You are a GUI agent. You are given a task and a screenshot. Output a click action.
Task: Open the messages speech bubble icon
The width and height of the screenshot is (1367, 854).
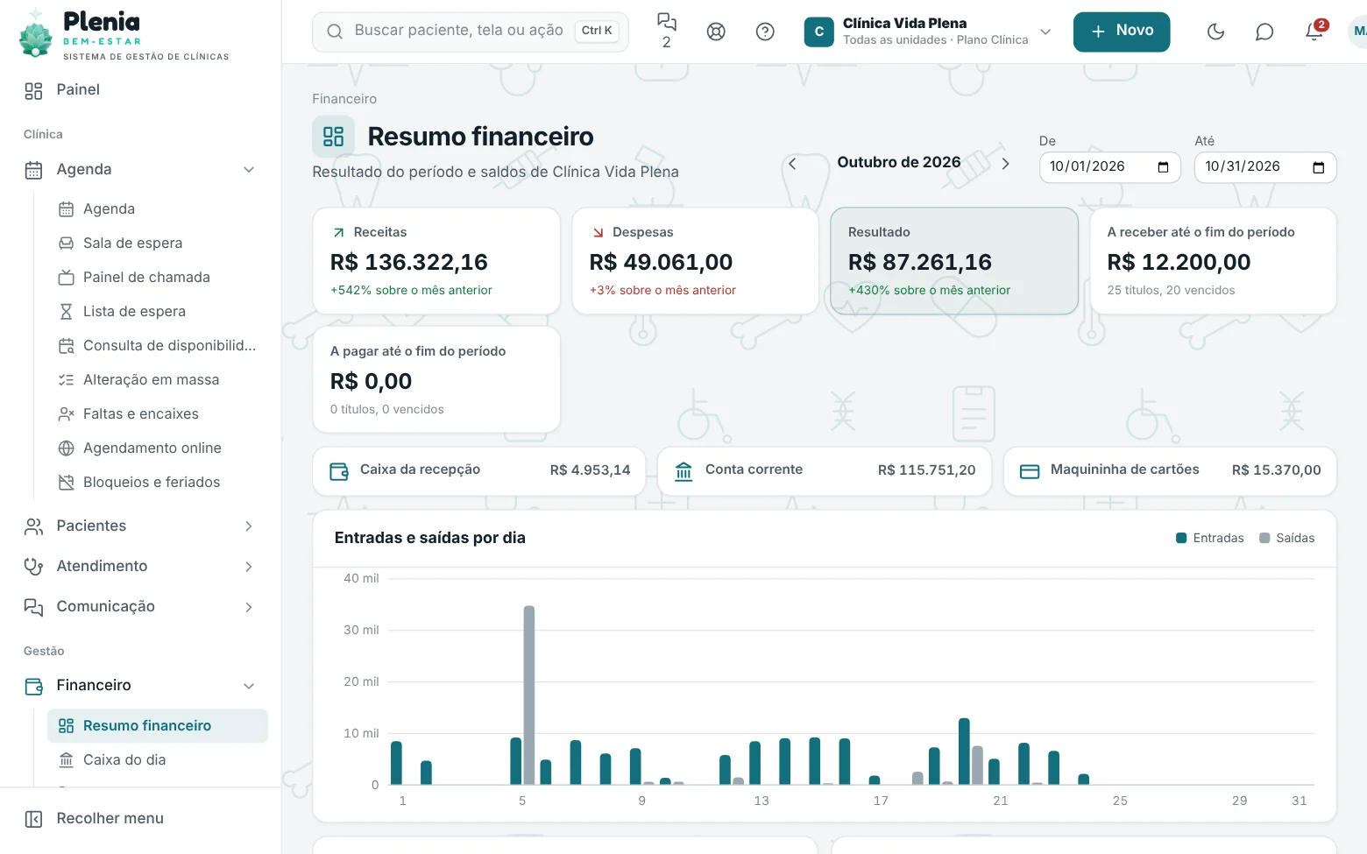pos(1264,32)
